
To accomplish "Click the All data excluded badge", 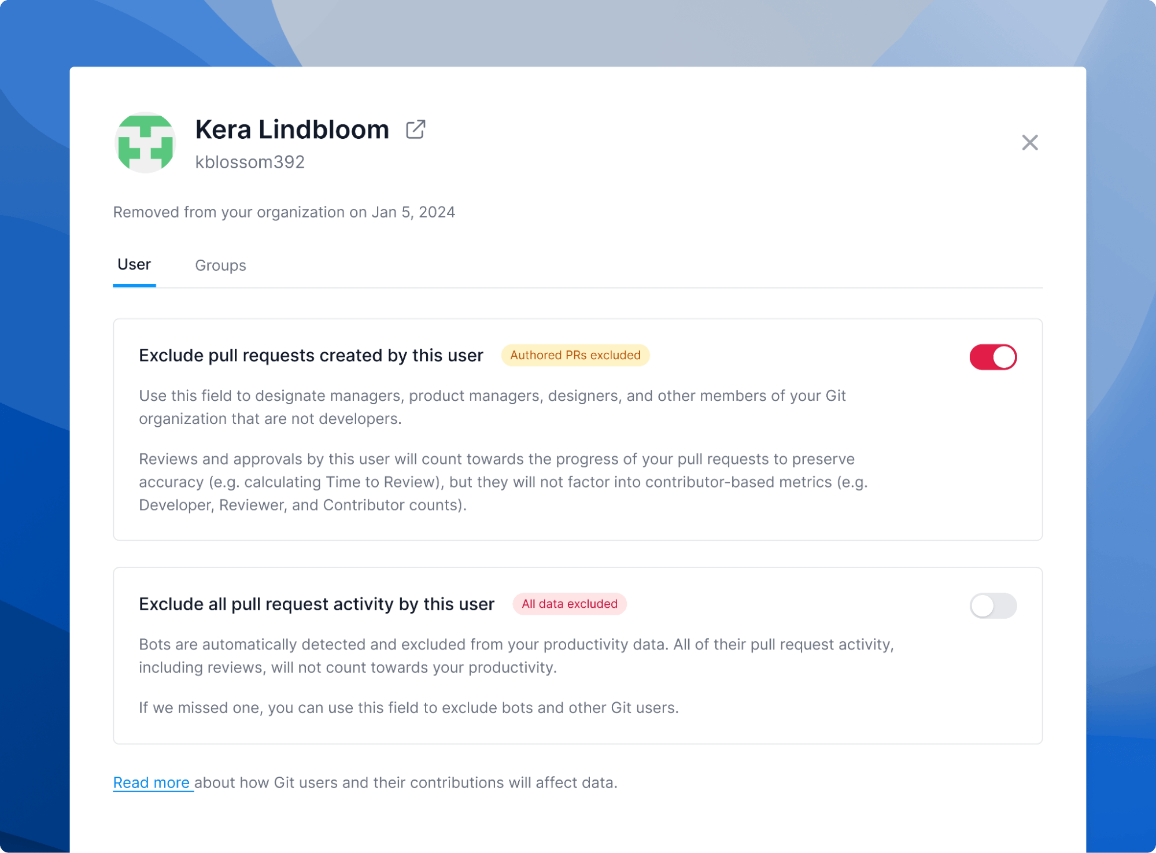I will click(x=569, y=604).
